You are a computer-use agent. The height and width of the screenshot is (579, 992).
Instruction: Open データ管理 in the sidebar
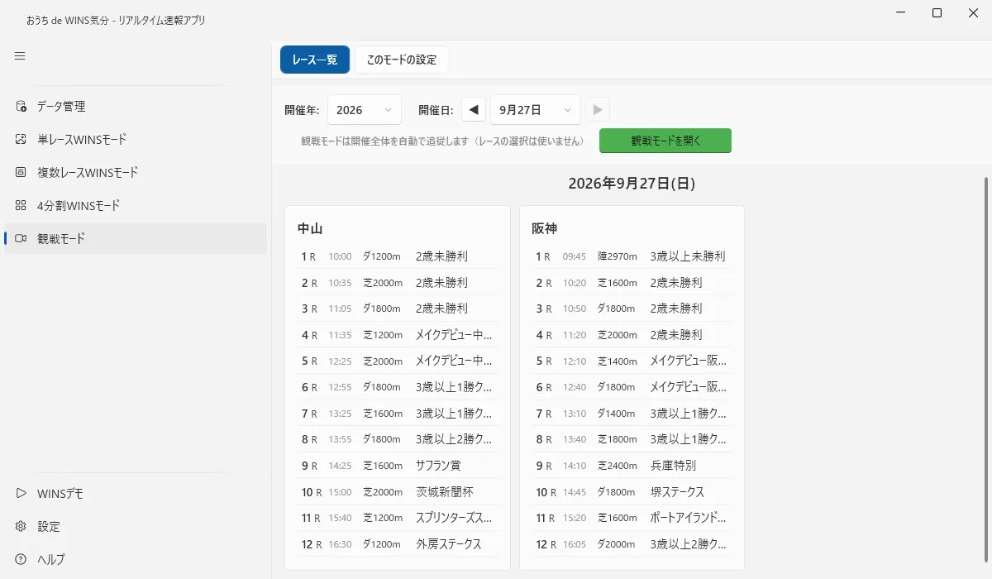tap(136, 106)
